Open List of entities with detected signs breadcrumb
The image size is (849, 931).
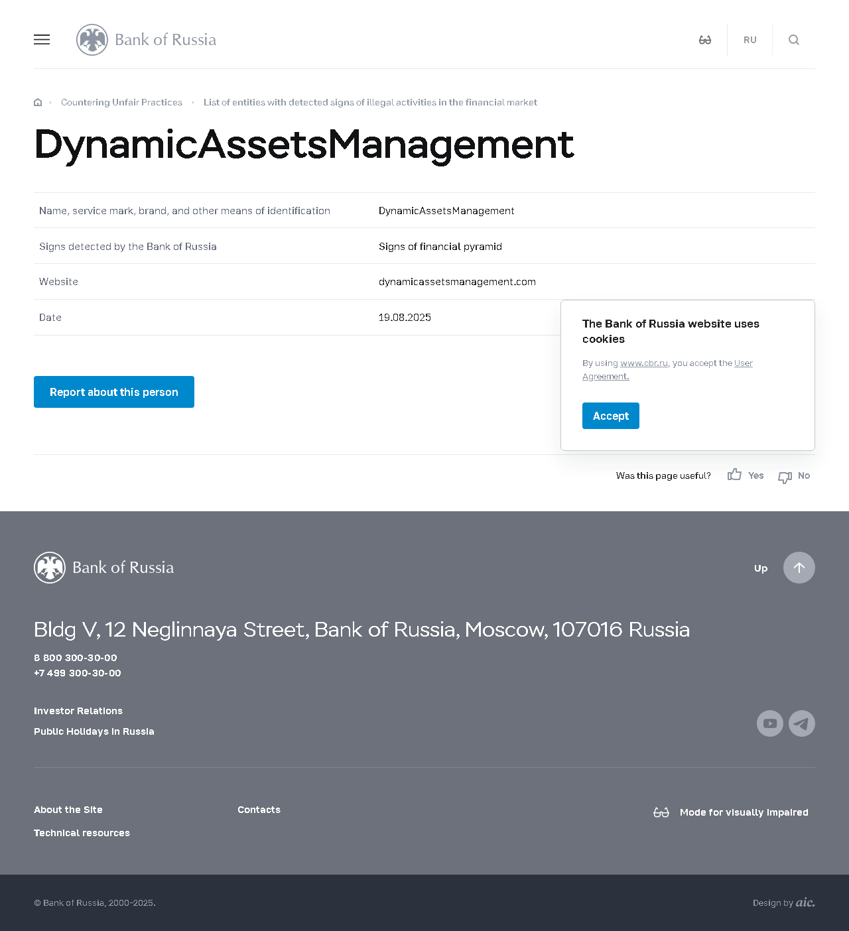click(x=370, y=102)
